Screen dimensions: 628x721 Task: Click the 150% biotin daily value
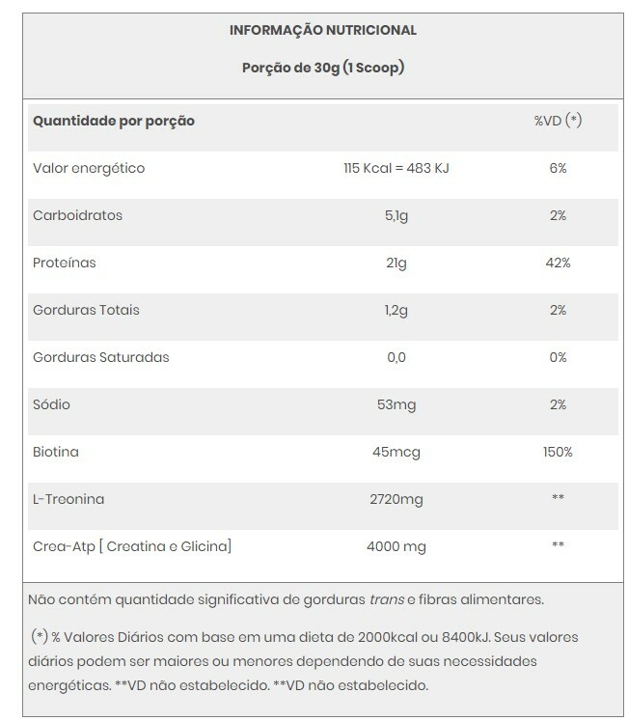pyautogui.click(x=558, y=452)
